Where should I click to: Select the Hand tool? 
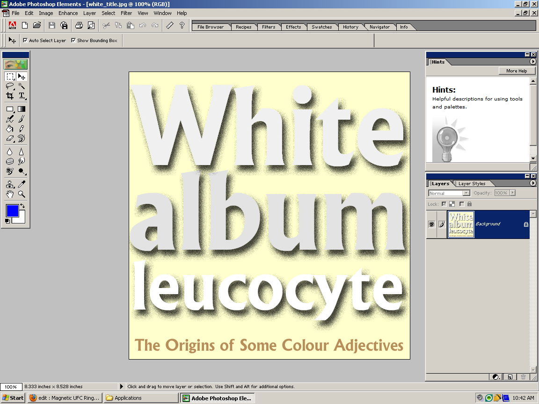10,194
